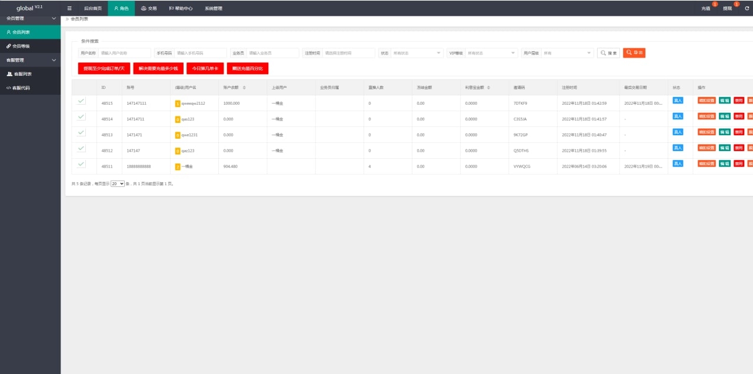The height and width of the screenshot is (374, 753).
Task: Click the sort arrows on 账户余额 column
Action: pos(244,87)
